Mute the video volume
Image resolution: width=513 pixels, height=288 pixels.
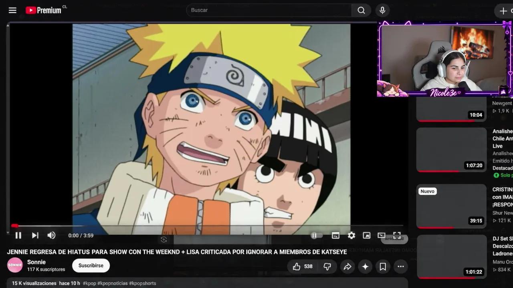point(51,236)
